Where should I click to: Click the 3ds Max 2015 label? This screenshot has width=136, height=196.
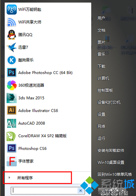(31, 98)
